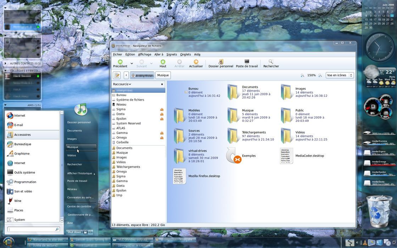Click the Poste de travail toolbar icon
This screenshot has height=248, width=397.
[x=247, y=62]
